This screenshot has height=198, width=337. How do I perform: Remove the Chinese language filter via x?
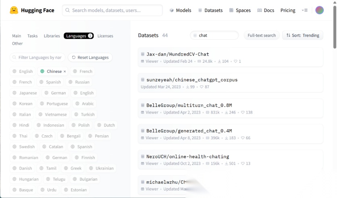click(64, 72)
